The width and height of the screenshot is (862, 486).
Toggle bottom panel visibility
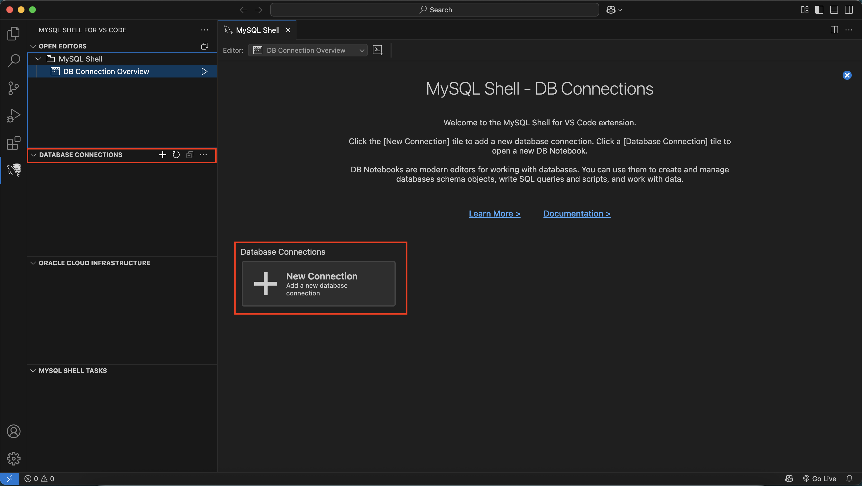[x=834, y=10]
